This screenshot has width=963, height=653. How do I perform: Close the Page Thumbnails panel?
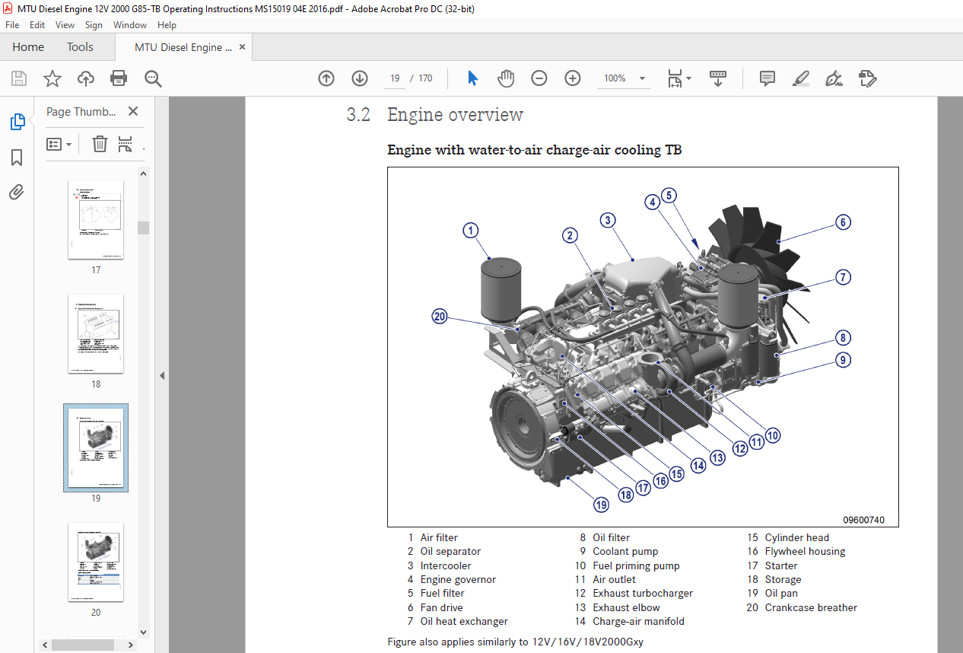click(133, 112)
